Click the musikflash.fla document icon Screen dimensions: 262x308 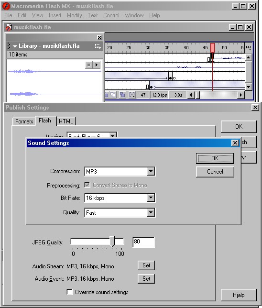[x=9, y=27]
